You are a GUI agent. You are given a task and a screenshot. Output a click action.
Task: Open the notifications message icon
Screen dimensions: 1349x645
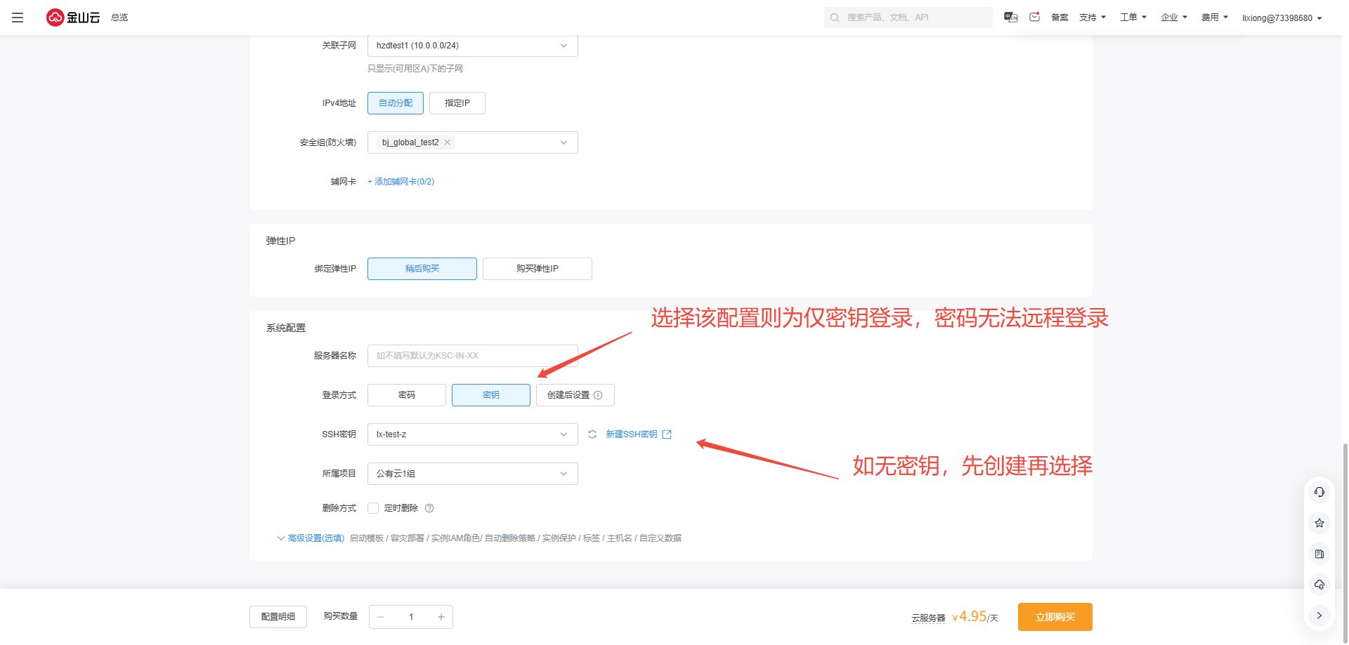coord(1034,18)
